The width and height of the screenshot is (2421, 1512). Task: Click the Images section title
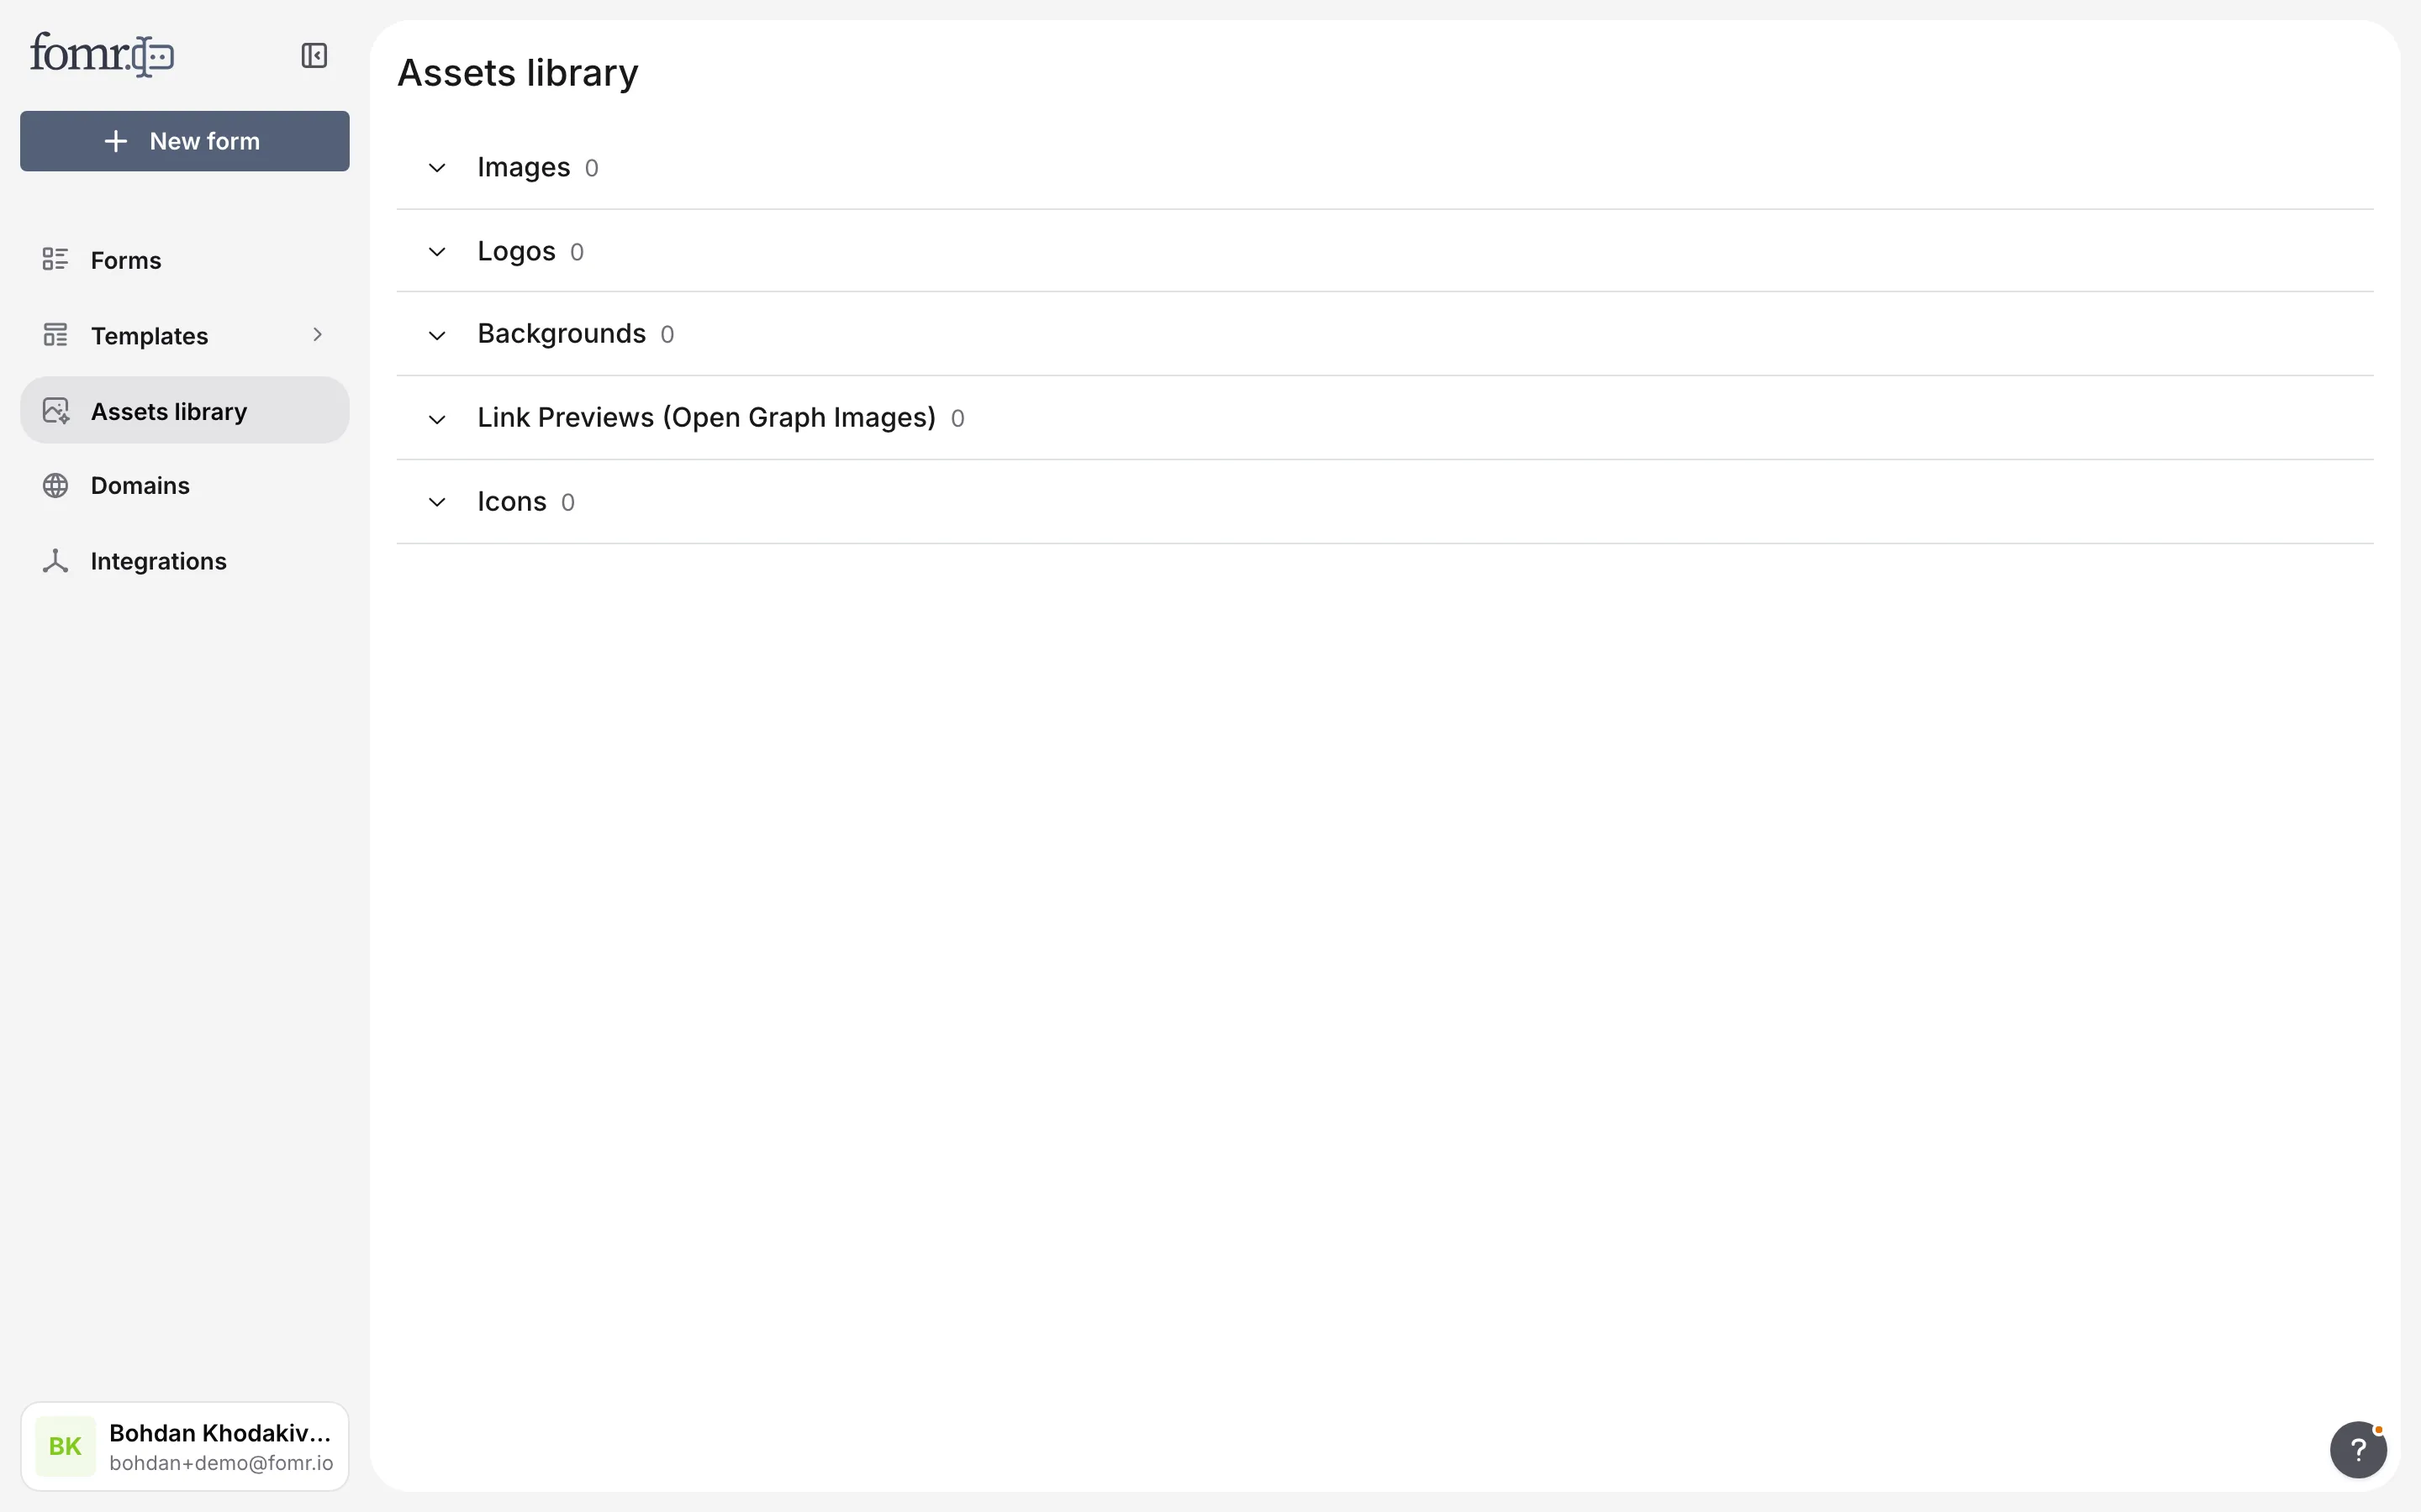click(x=523, y=167)
